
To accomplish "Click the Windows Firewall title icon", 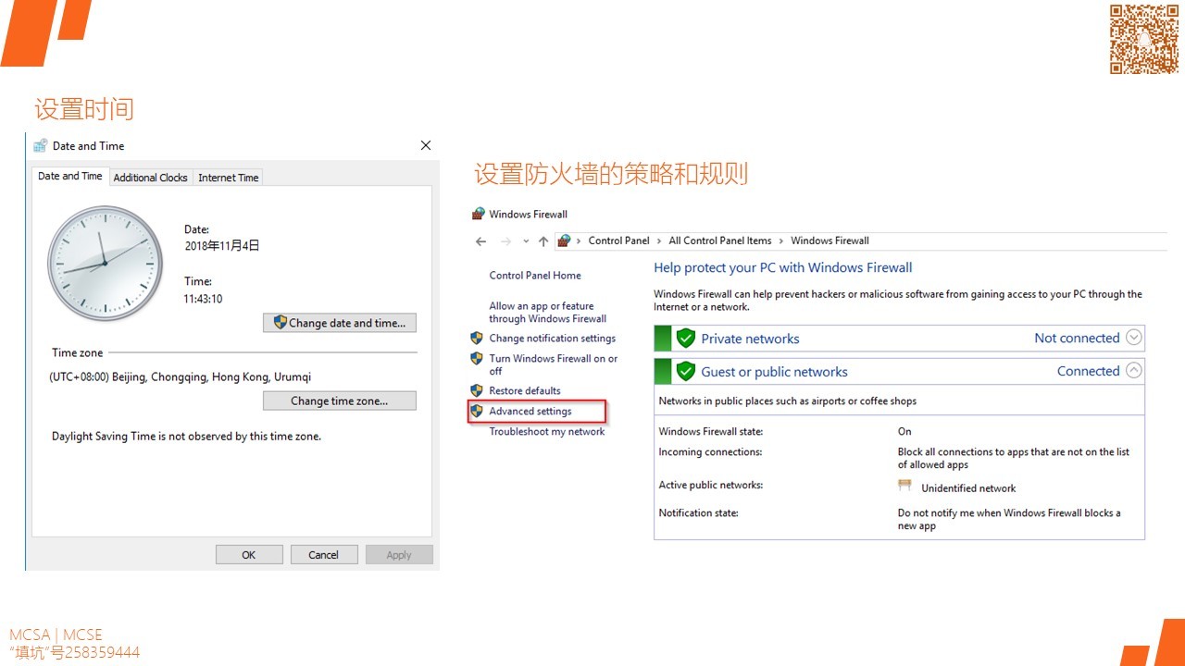I will 479,214.
